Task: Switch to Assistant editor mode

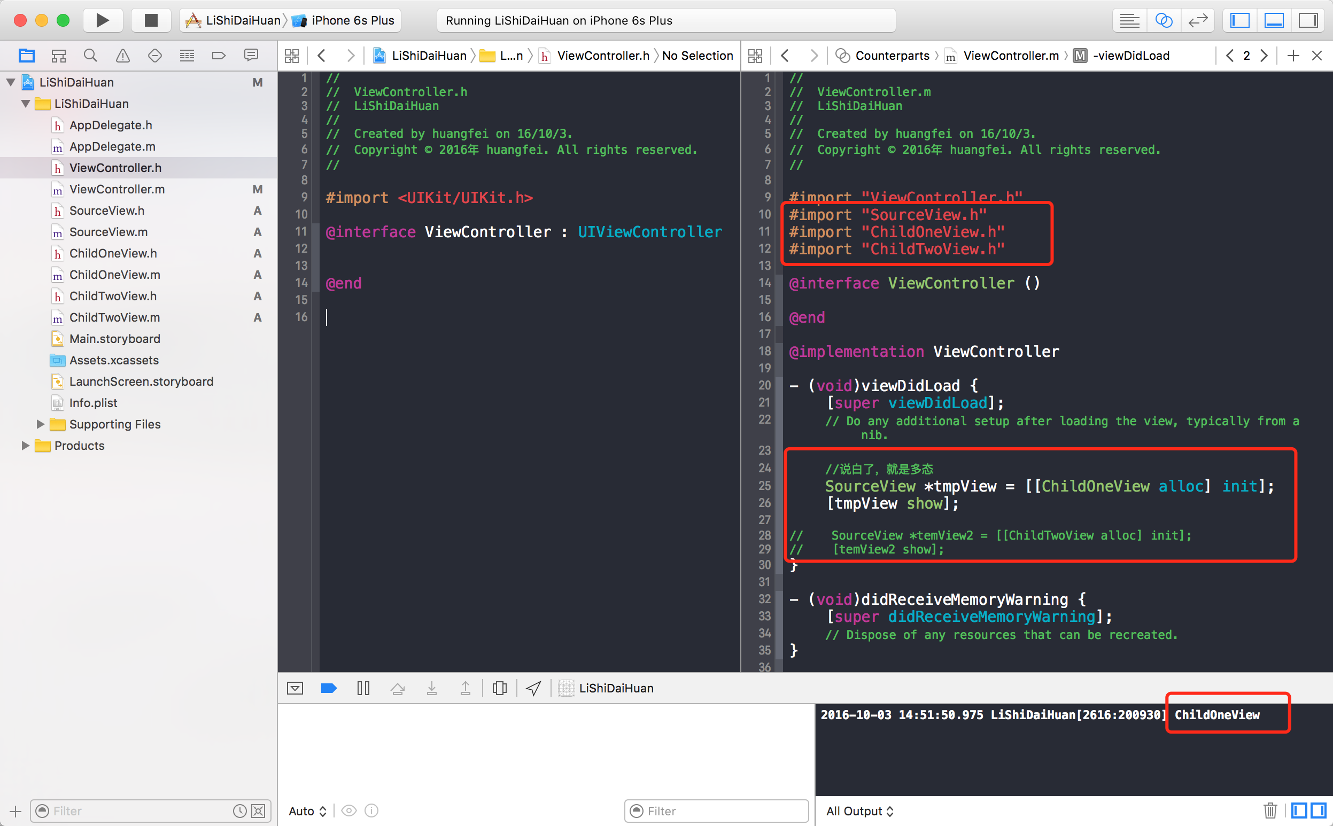Action: (x=1164, y=20)
